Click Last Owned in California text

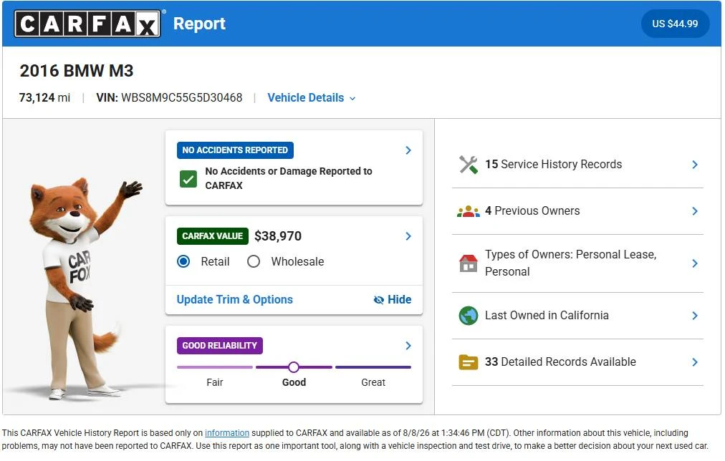[x=547, y=316]
